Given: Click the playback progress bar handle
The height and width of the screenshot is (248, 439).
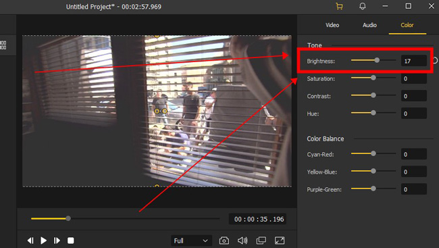Looking at the screenshot, I should tap(68, 218).
